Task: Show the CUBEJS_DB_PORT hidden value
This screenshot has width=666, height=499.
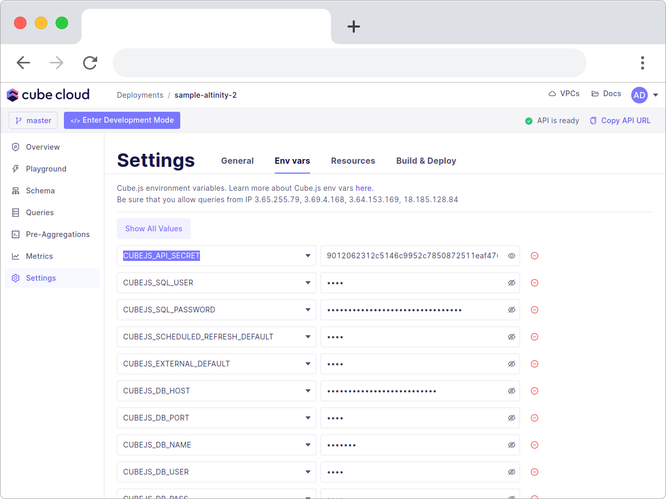Action: (512, 418)
